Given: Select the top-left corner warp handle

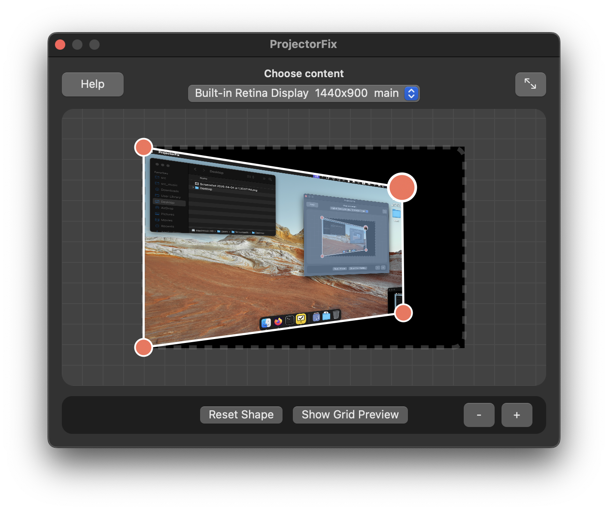Looking at the screenshot, I should (x=143, y=147).
